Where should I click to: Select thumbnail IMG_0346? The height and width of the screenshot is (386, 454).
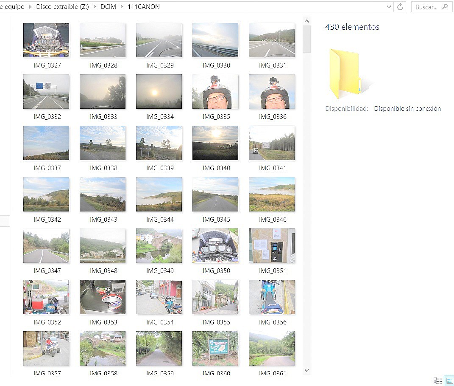pos(272,194)
